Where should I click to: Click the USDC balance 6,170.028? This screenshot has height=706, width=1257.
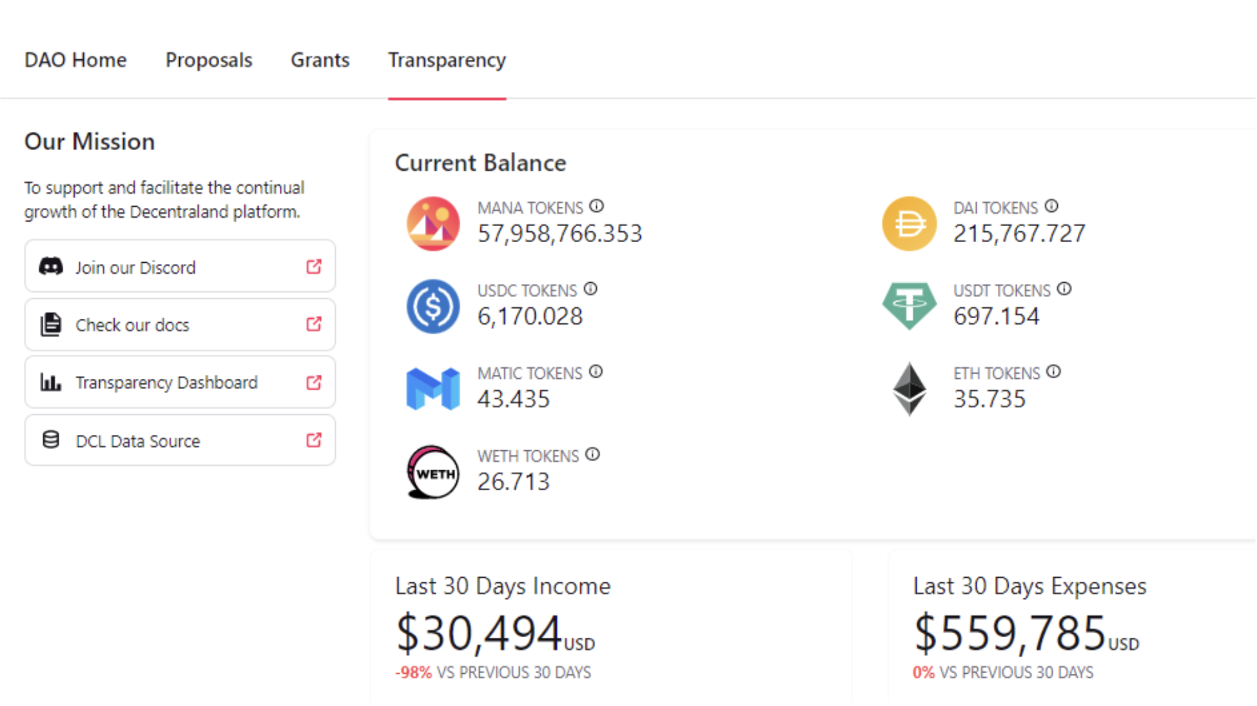pos(530,316)
